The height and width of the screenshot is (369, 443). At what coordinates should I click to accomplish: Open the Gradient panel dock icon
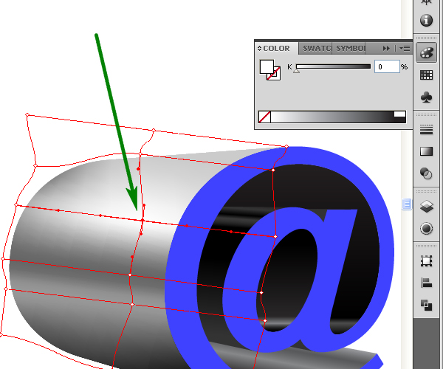click(426, 151)
